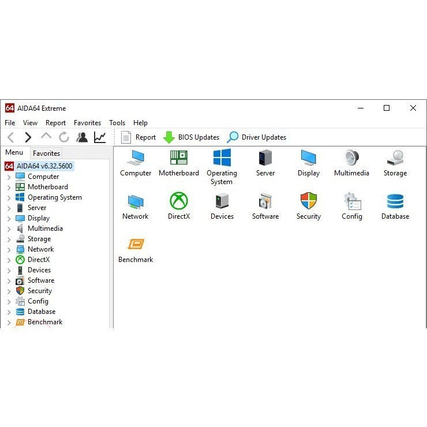Open the Tools menu
Viewport: 427px width, 427px height.
pos(117,123)
